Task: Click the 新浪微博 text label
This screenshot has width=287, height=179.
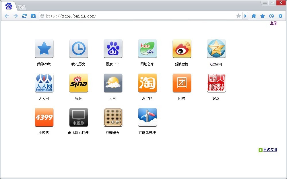Action: [x=181, y=64]
